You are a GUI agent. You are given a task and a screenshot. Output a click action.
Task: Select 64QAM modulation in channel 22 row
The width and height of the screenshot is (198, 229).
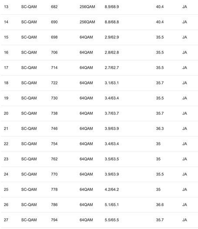[86, 144]
